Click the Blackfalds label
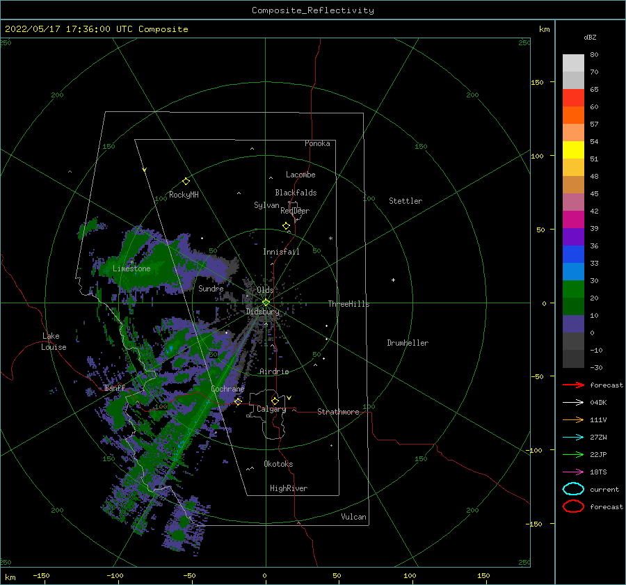 (x=296, y=193)
